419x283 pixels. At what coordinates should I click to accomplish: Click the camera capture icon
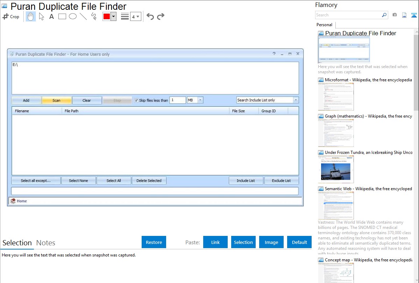(395, 15)
